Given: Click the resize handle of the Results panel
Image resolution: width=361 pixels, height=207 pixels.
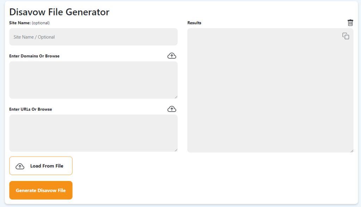Looking at the screenshot, I should point(352,150).
